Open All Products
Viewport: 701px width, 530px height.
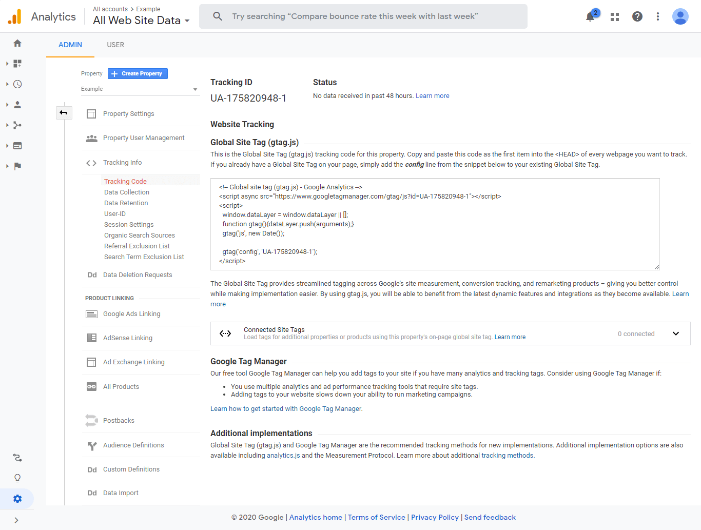point(121,387)
